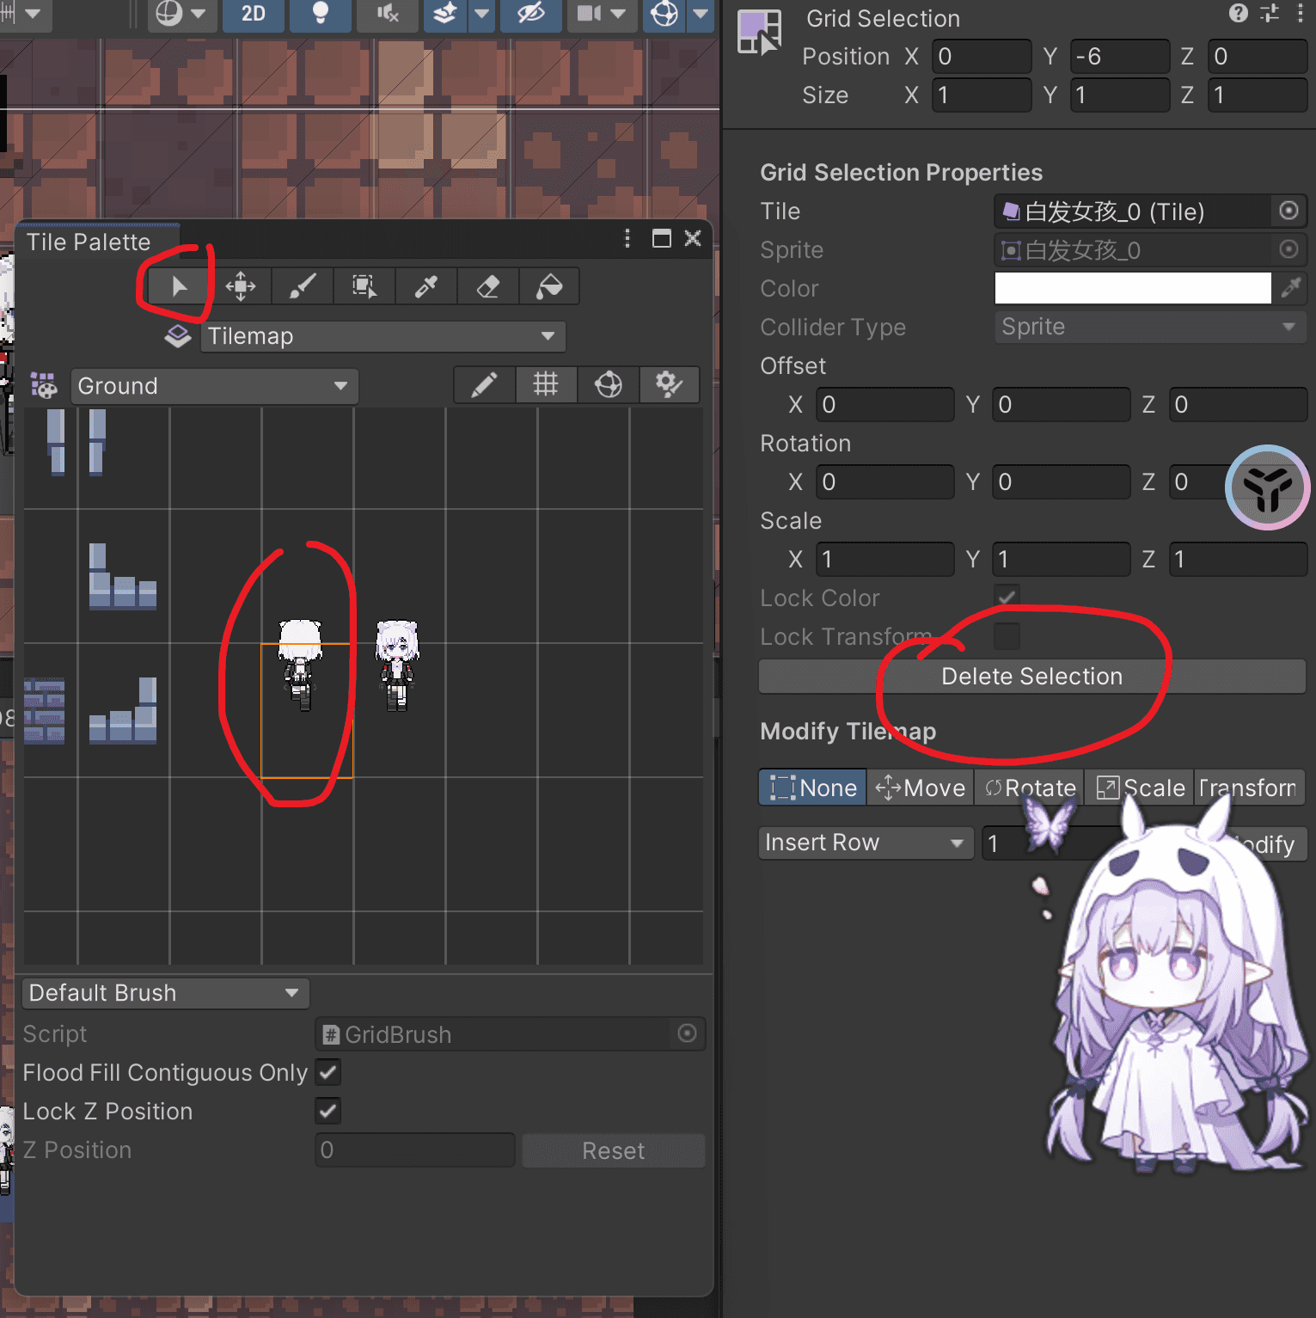Toggle palette grid visibility icon
The height and width of the screenshot is (1318, 1316).
tap(547, 384)
